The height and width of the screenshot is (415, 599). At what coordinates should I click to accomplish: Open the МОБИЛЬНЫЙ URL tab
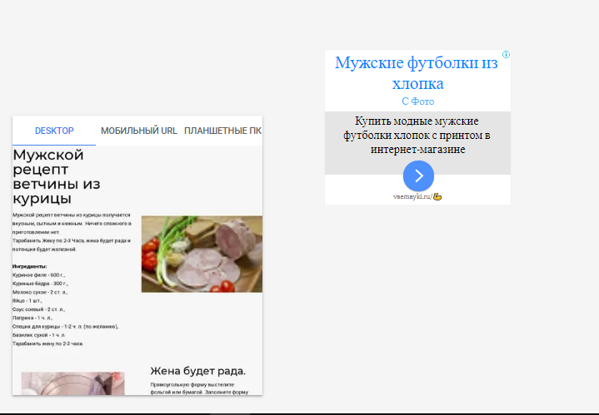(x=138, y=131)
